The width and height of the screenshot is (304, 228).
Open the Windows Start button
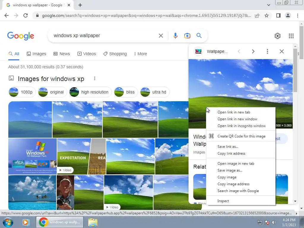click(x=8, y=222)
